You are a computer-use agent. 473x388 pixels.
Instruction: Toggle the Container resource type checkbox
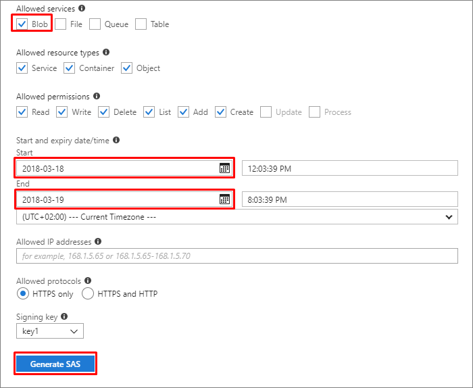tap(70, 68)
